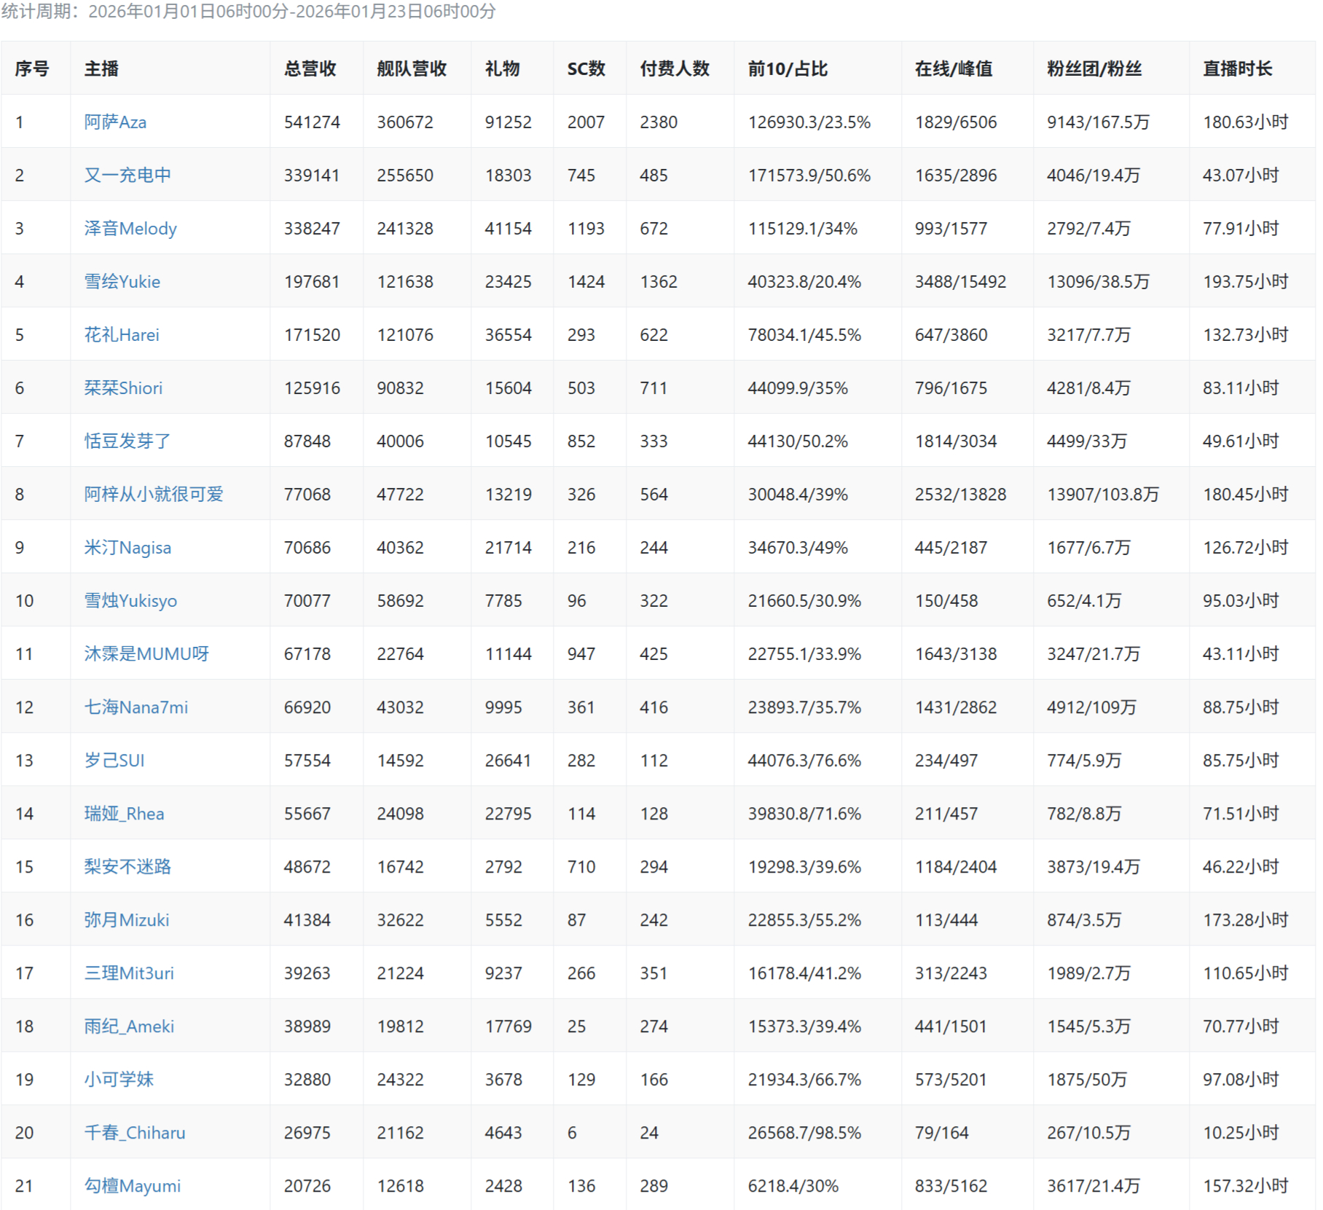Open 泽音Melody streamer page
1323x1210 pixels.
[130, 228]
